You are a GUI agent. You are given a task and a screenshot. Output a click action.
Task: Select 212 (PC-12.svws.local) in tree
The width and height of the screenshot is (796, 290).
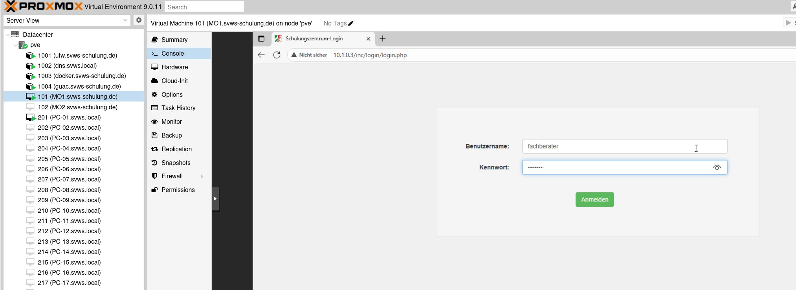[74, 231]
